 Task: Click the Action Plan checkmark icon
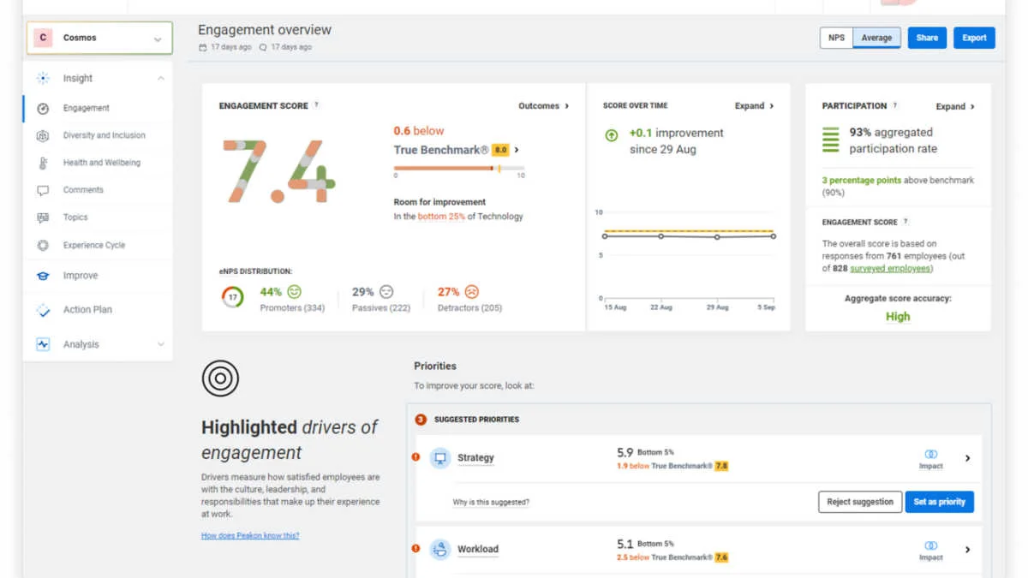[x=42, y=309]
